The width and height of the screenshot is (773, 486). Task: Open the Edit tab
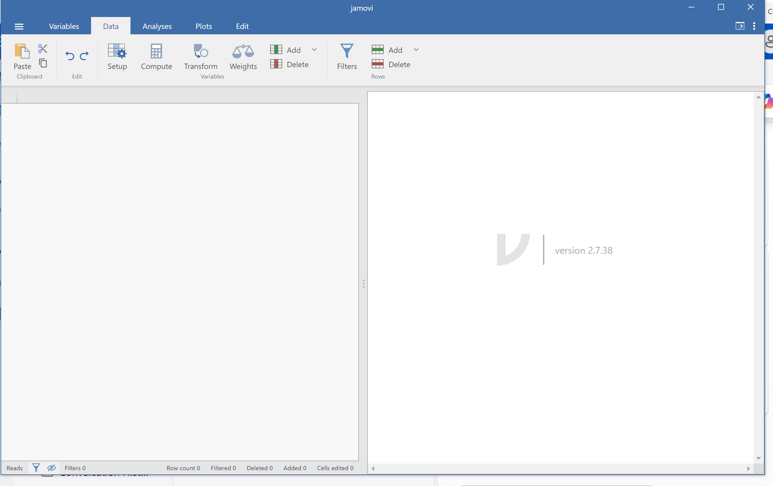242,26
